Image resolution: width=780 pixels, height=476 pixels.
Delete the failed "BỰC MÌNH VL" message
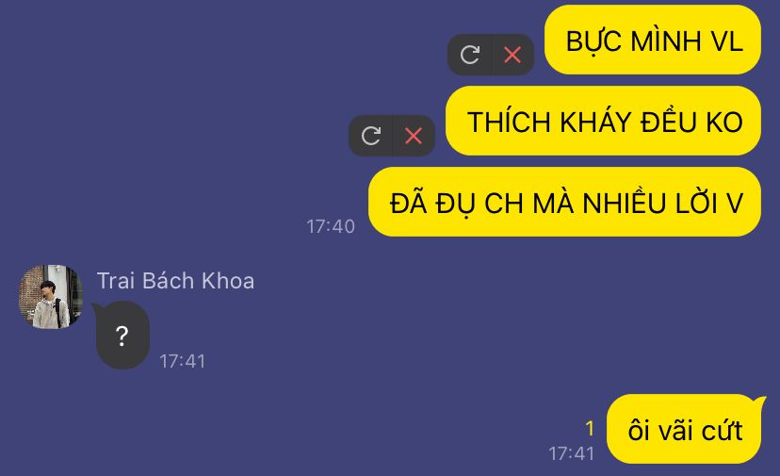[x=512, y=55]
